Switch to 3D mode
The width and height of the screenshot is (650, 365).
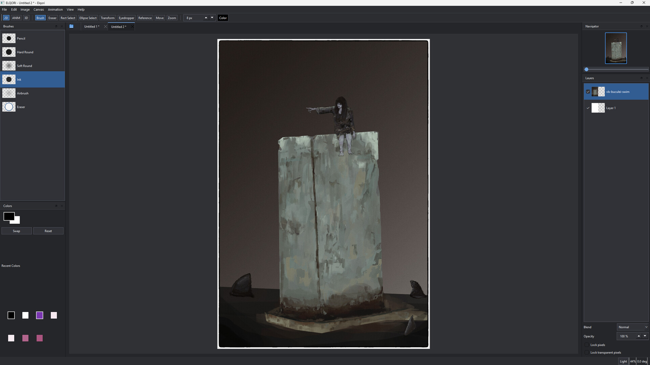tap(26, 18)
